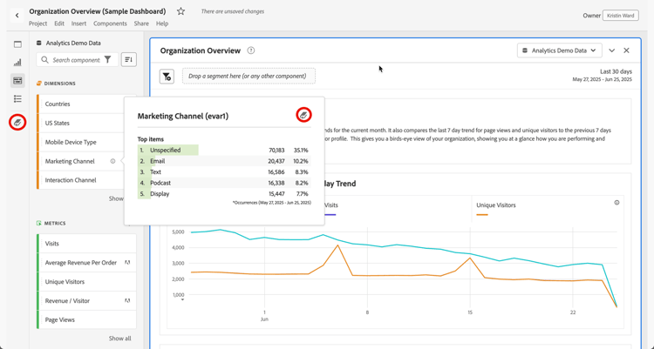Collapse the Organization Overview panel chevron

click(612, 50)
